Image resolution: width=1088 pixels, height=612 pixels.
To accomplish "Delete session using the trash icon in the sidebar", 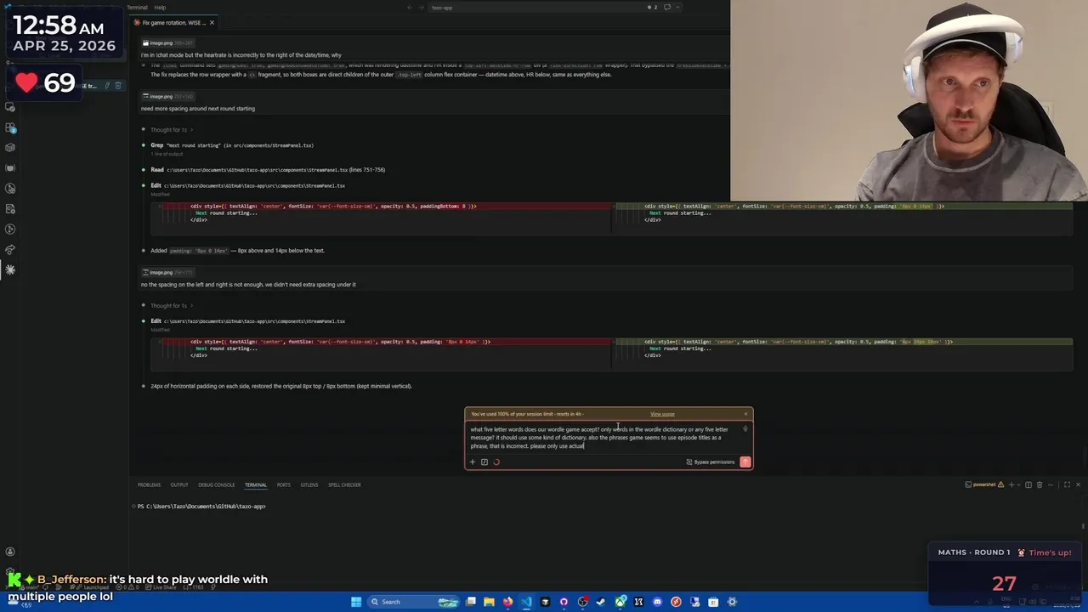I will click(118, 86).
